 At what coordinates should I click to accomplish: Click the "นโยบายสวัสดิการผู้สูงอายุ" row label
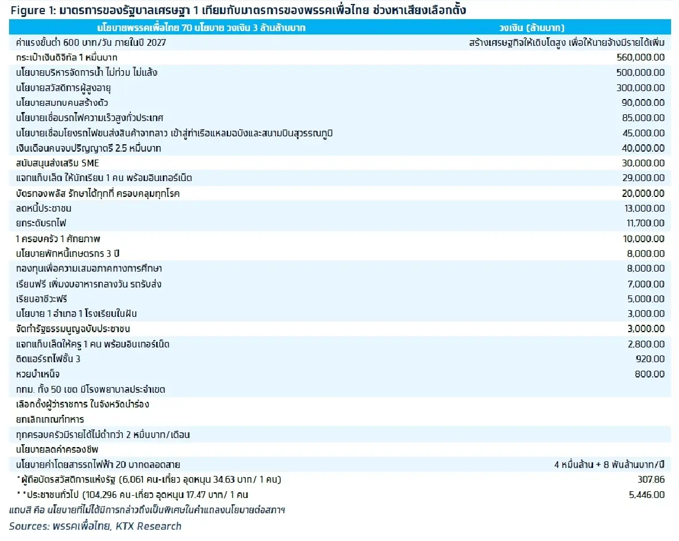(63, 88)
